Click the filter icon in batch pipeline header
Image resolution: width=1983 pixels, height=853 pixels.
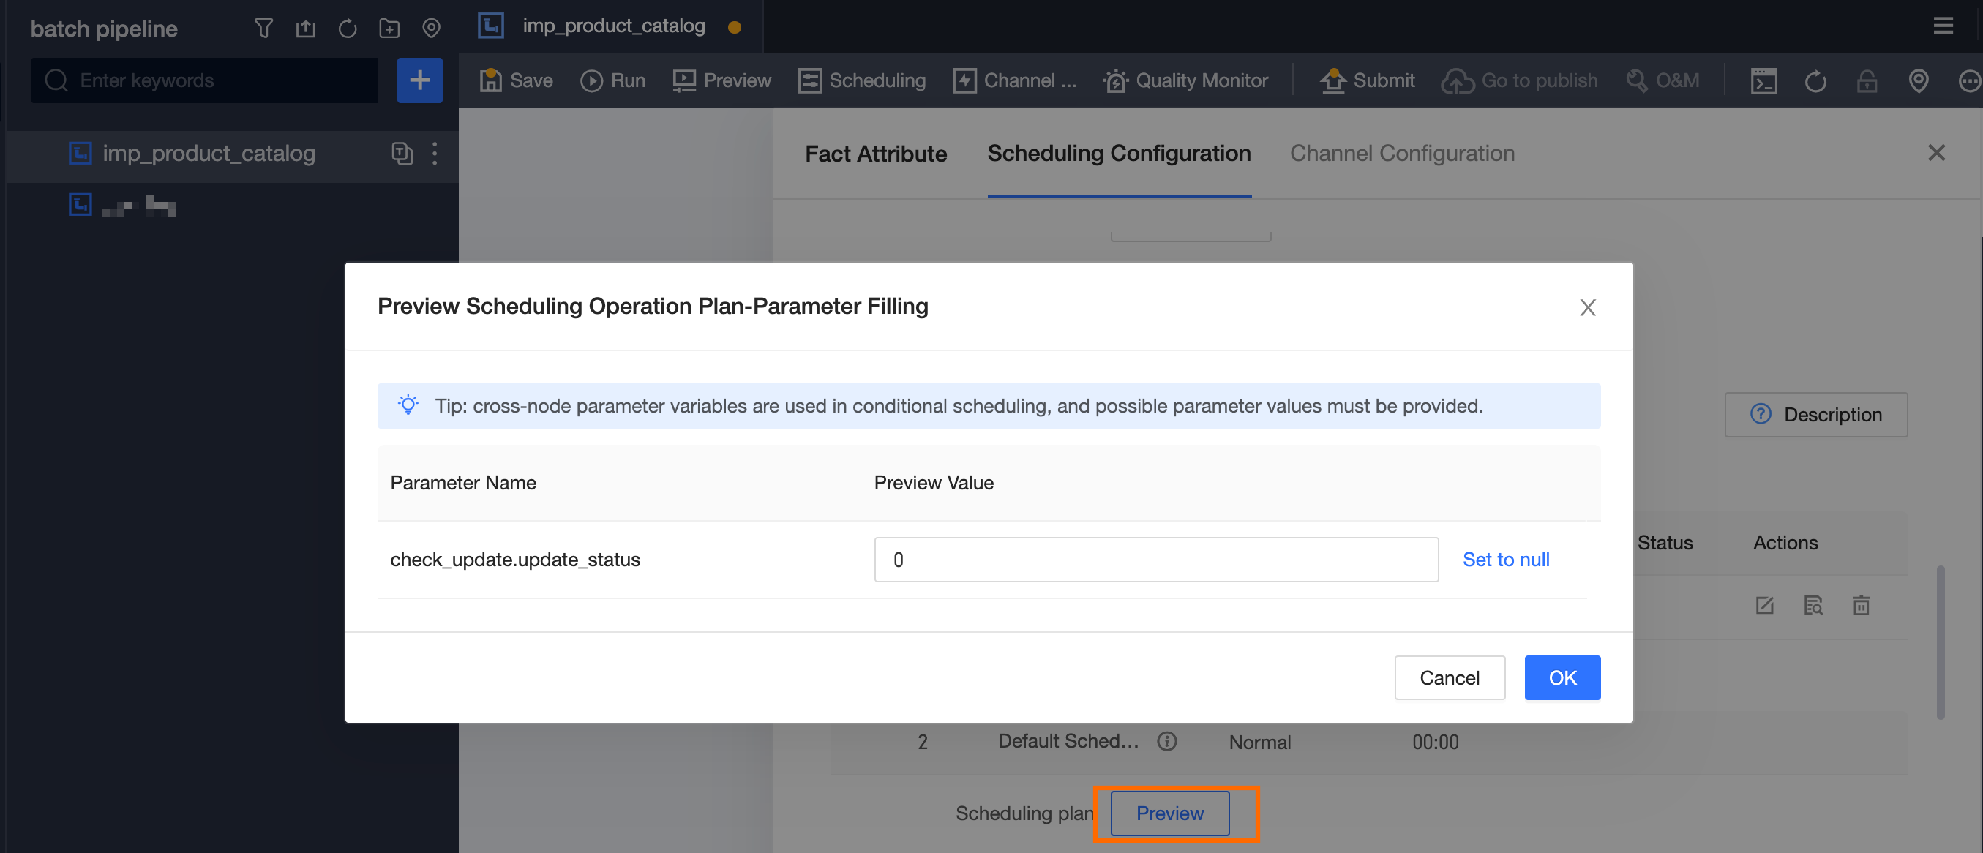coord(263,29)
